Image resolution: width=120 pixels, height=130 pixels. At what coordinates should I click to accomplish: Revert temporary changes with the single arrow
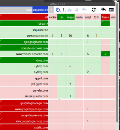tap(84, 10)
